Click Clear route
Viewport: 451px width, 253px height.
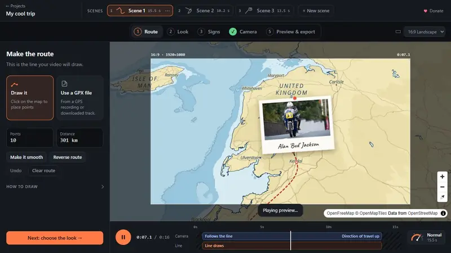pos(43,170)
